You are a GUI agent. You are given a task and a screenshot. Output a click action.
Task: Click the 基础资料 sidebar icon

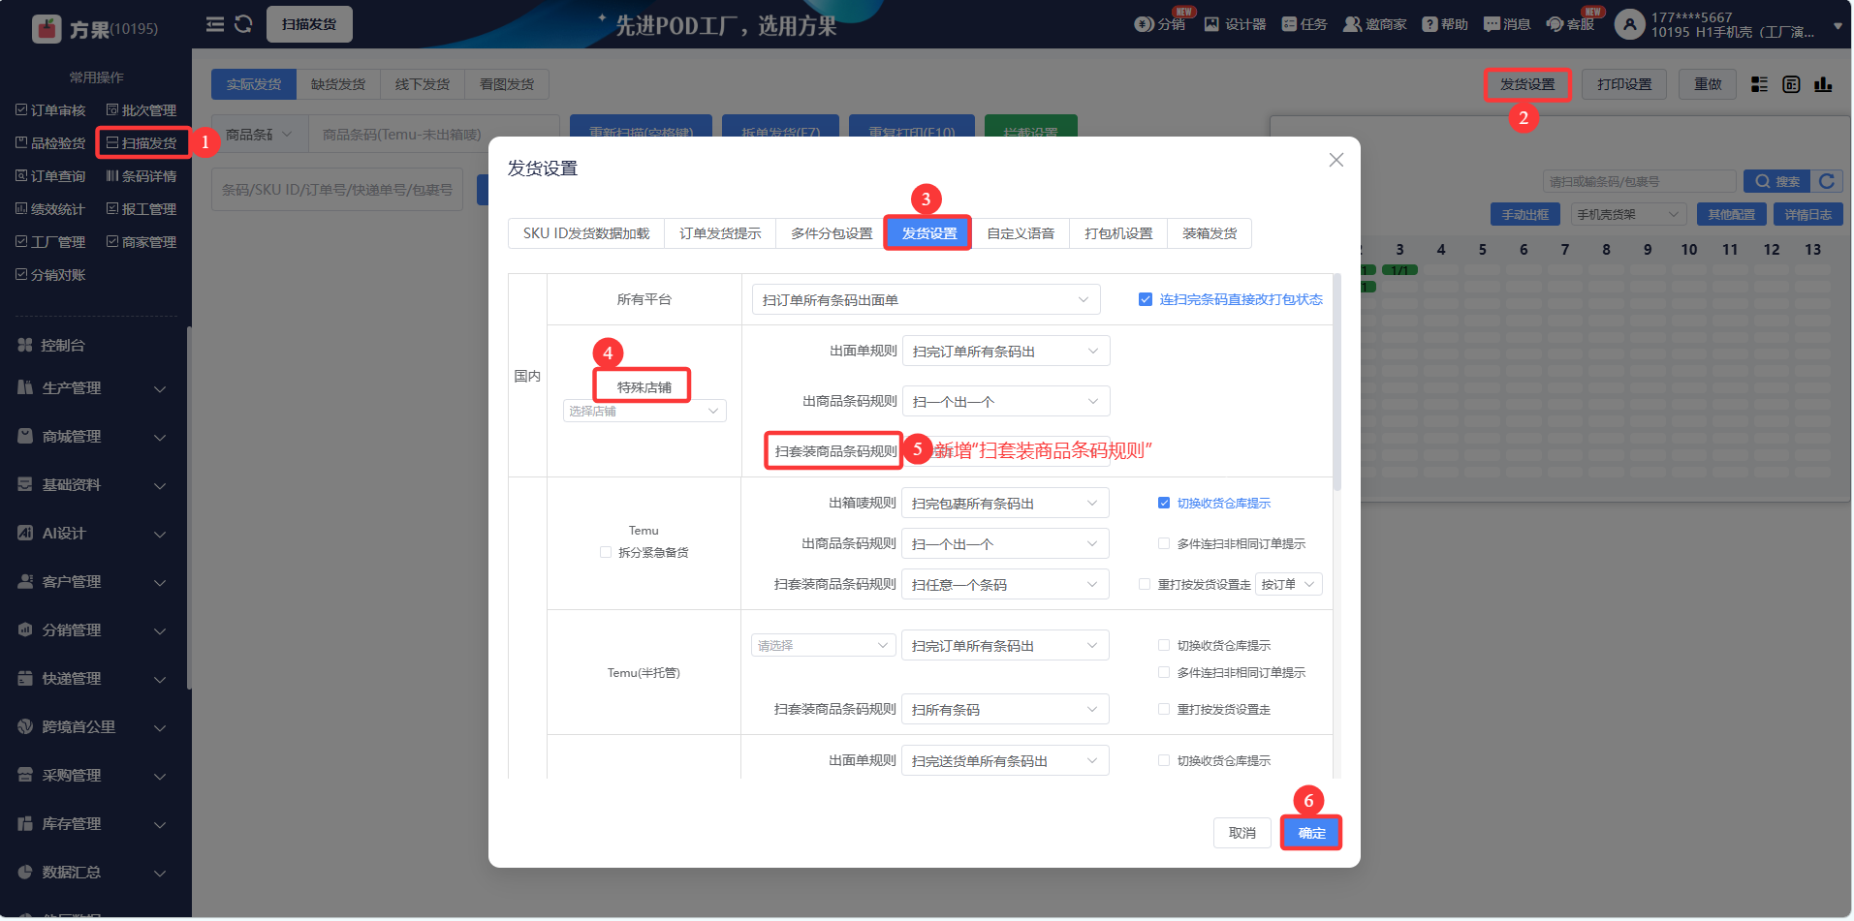tap(25, 484)
